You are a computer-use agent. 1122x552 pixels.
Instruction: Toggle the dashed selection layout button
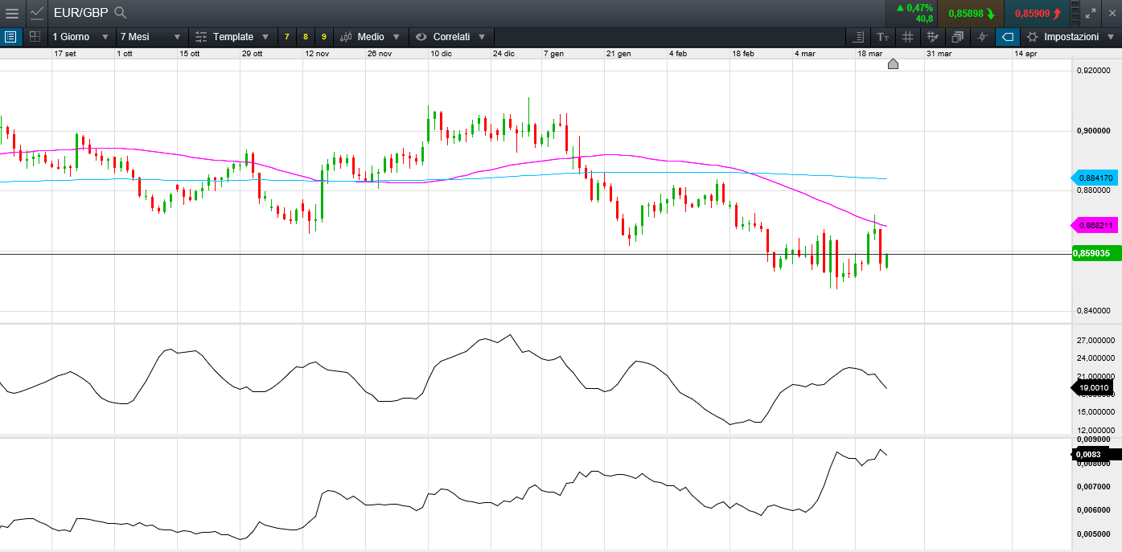(x=35, y=37)
